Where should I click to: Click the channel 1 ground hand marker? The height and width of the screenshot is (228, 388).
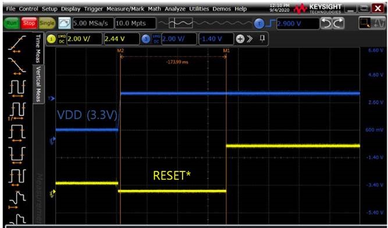click(x=52, y=194)
